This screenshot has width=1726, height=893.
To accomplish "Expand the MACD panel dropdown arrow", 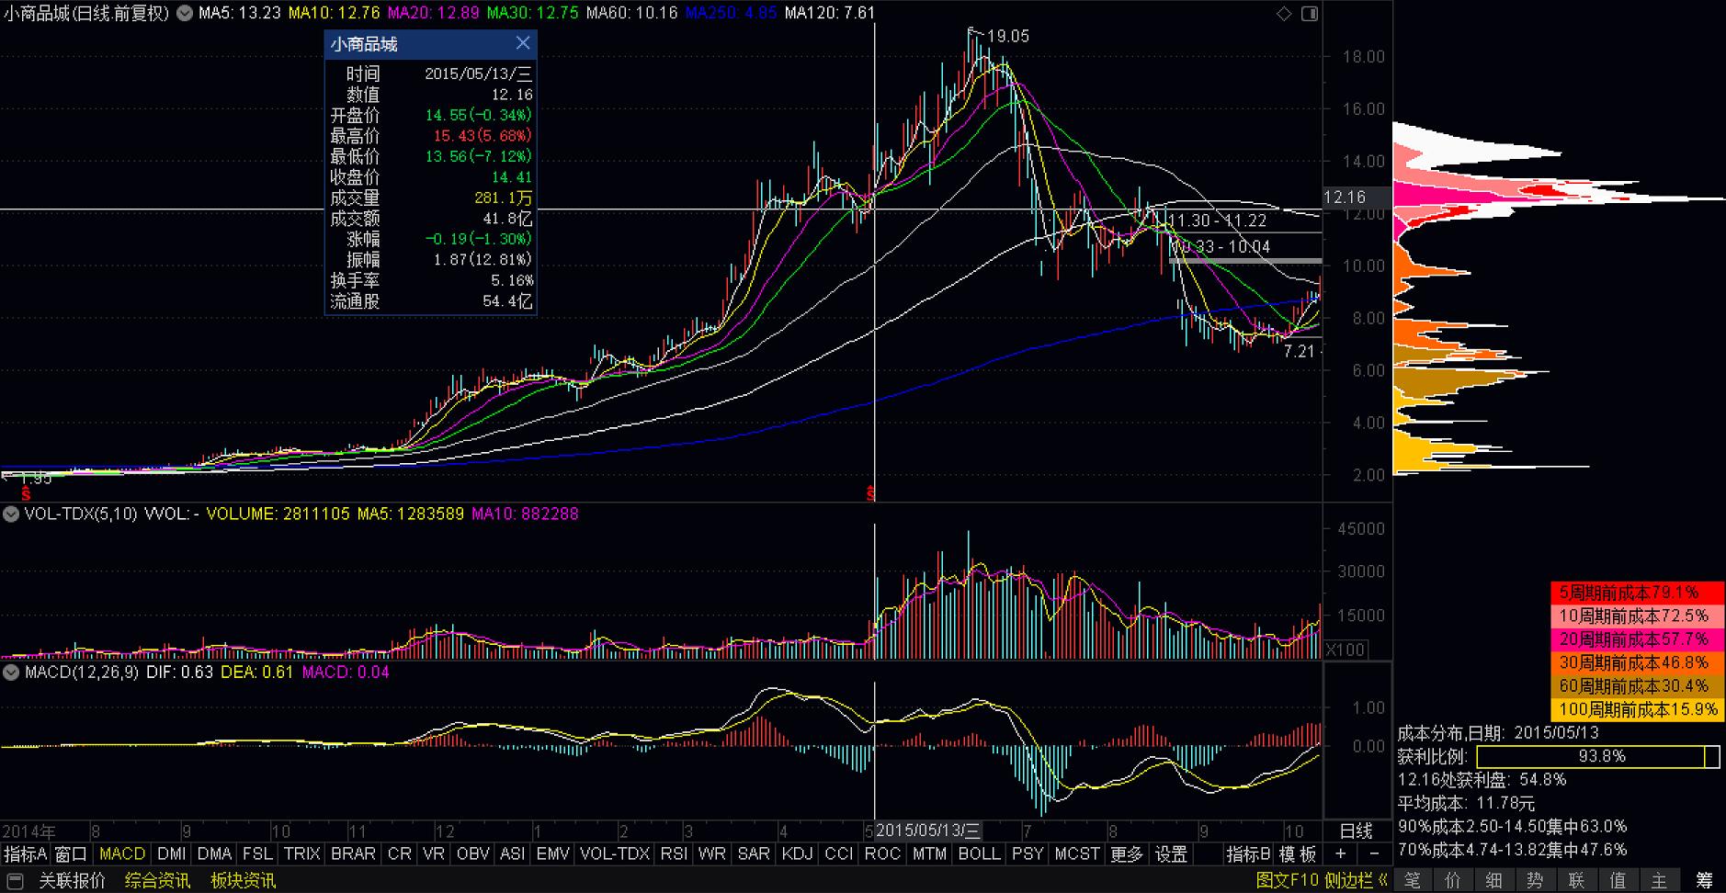I will point(11,672).
